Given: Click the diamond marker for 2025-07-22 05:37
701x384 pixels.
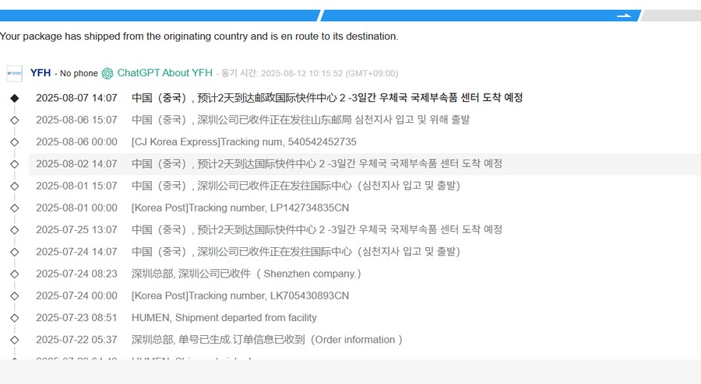Looking at the screenshot, I should click(x=15, y=340).
